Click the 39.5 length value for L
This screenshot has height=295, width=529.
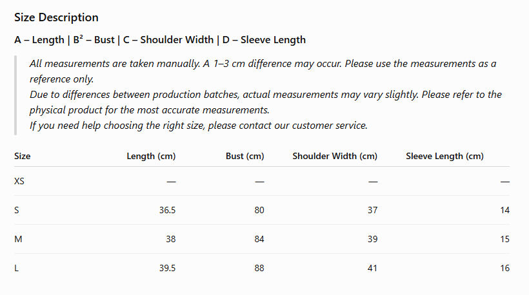tap(167, 268)
